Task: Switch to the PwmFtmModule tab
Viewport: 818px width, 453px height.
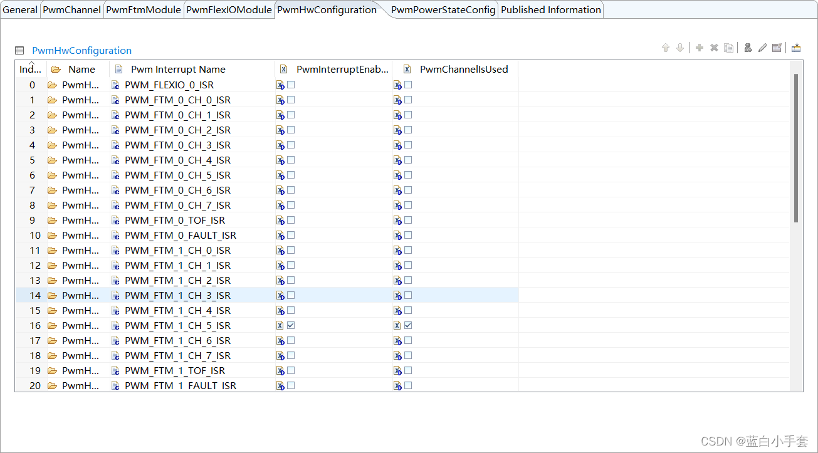Action: pyautogui.click(x=144, y=10)
